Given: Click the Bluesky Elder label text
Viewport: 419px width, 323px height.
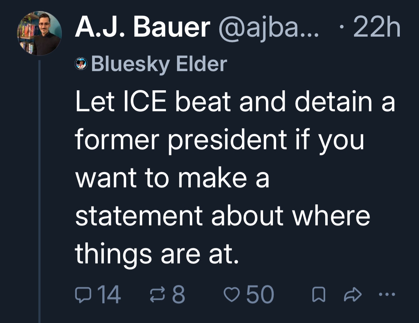Looking at the screenshot, I should [159, 64].
